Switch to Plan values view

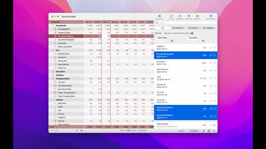click(x=128, y=130)
